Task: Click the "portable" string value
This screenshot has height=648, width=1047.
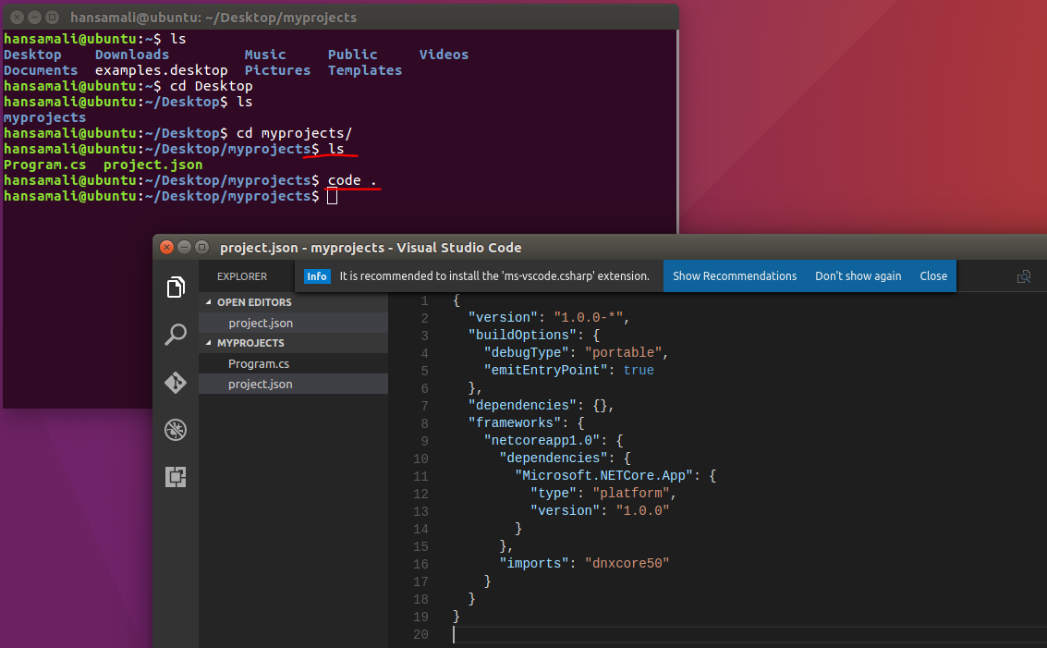Action: pos(623,353)
